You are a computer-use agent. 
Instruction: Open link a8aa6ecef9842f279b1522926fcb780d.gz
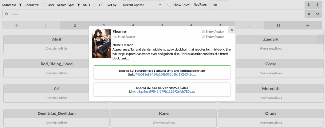[x=166, y=91]
